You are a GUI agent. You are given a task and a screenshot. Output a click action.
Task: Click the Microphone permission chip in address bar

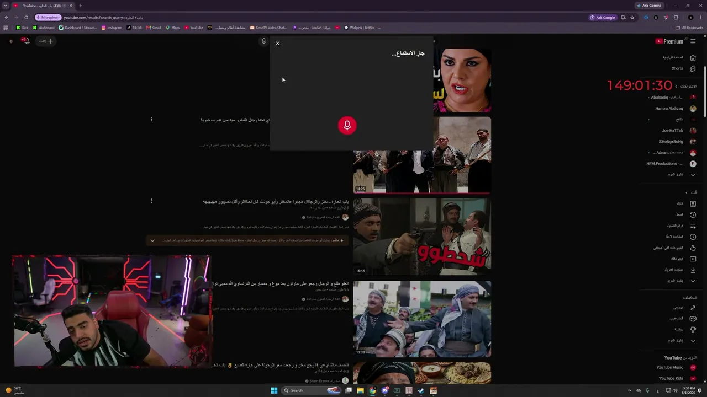click(48, 17)
